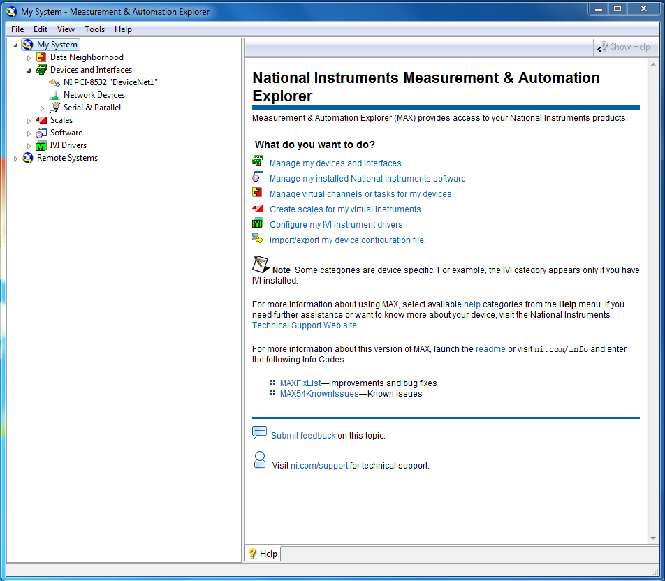Select the Network Devices tree item
The image size is (665, 581).
pyautogui.click(x=94, y=95)
